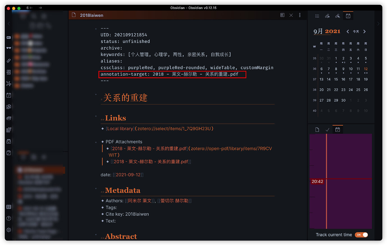The width and height of the screenshot is (387, 245).
Task: Click the 20:42 current time marker
Action: coord(317,181)
